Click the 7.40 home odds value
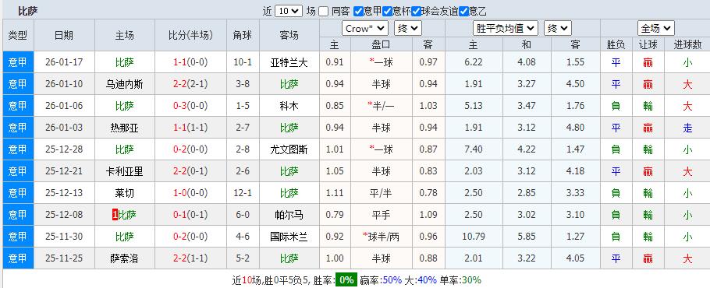Viewport: 710px width, 288px height. [x=474, y=149]
